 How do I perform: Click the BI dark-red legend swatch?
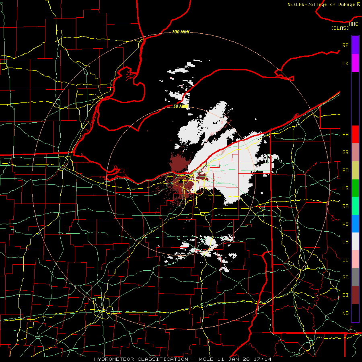[355, 295]
